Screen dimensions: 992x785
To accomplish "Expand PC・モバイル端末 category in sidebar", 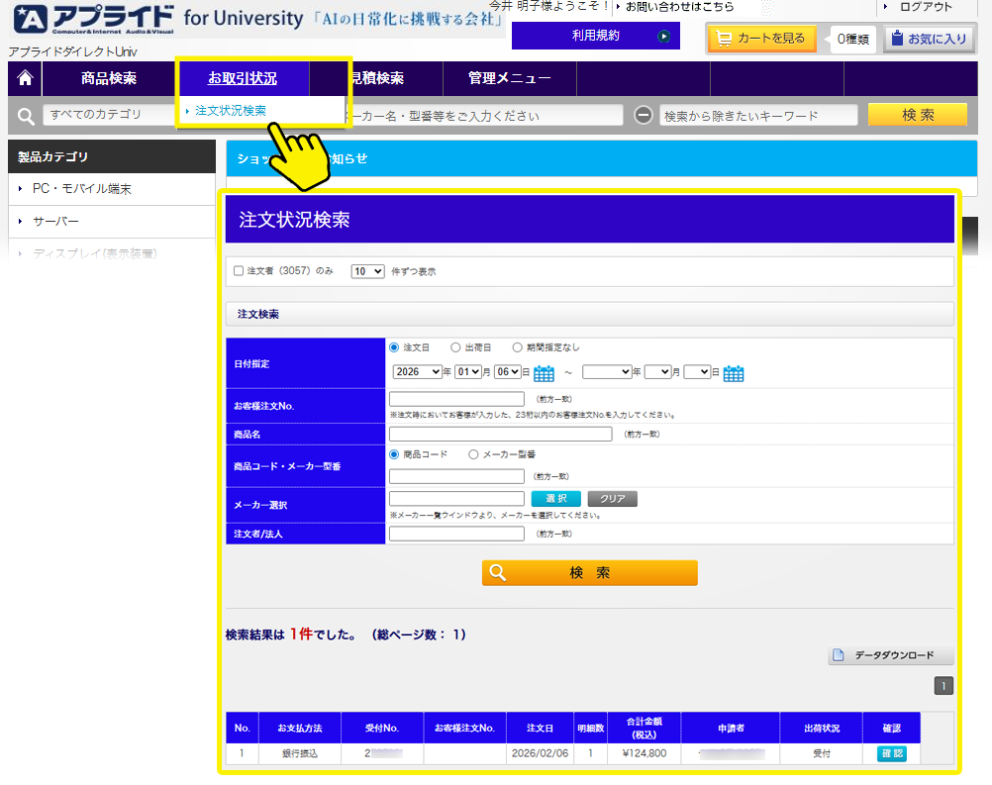I will tap(82, 189).
